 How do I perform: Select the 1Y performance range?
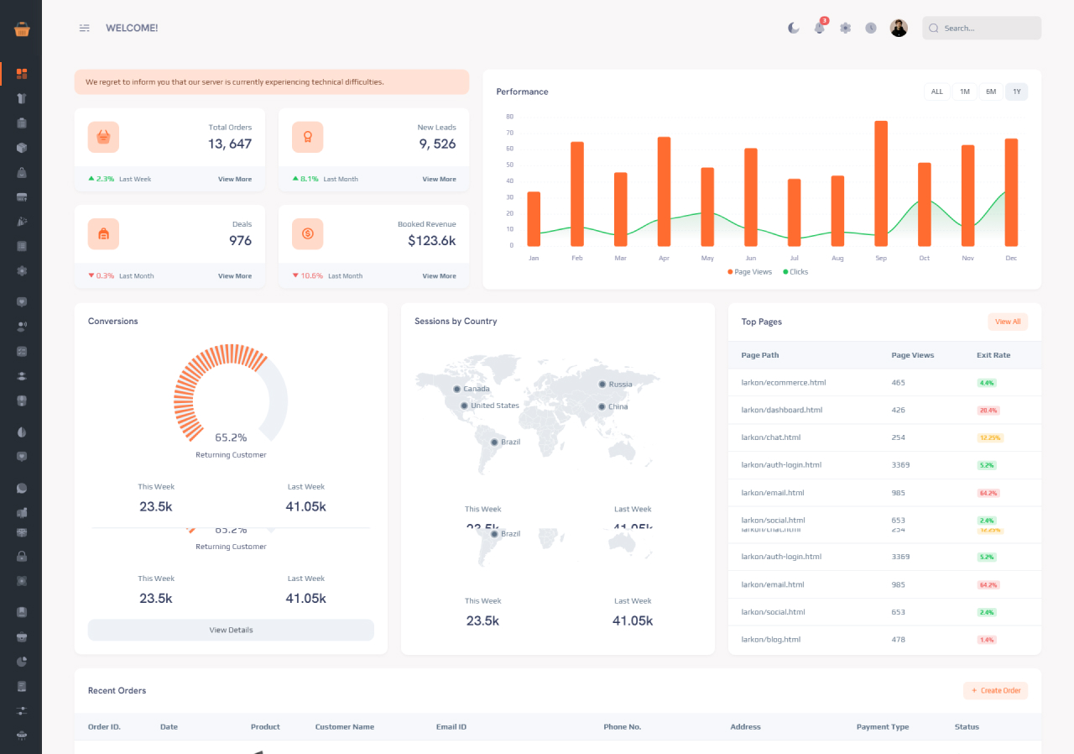pyautogui.click(x=1017, y=92)
